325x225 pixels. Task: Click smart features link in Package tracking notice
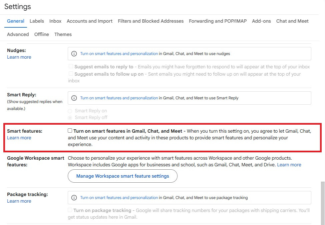click(x=119, y=198)
